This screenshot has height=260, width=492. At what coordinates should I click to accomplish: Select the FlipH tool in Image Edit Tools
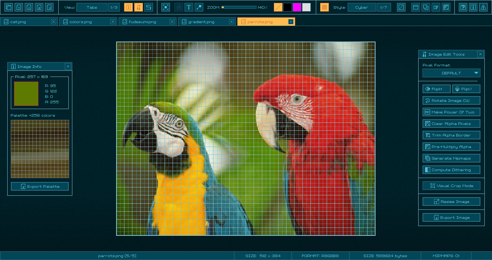coord(436,88)
